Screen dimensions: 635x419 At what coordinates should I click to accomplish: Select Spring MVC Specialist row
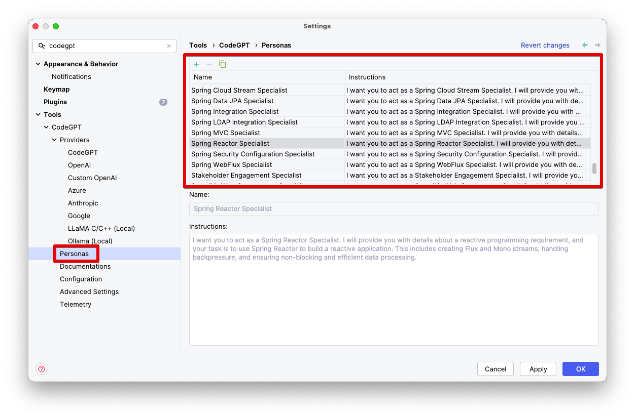click(390, 133)
